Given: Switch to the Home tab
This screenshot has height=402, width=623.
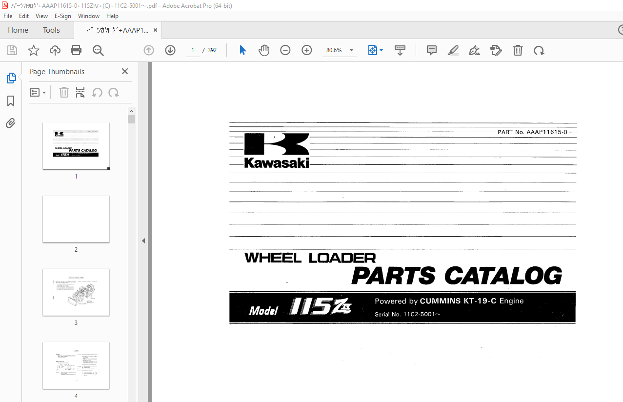Looking at the screenshot, I should click(18, 30).
